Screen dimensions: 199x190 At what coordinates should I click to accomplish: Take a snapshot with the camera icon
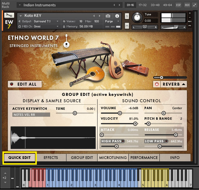[108, 16]
